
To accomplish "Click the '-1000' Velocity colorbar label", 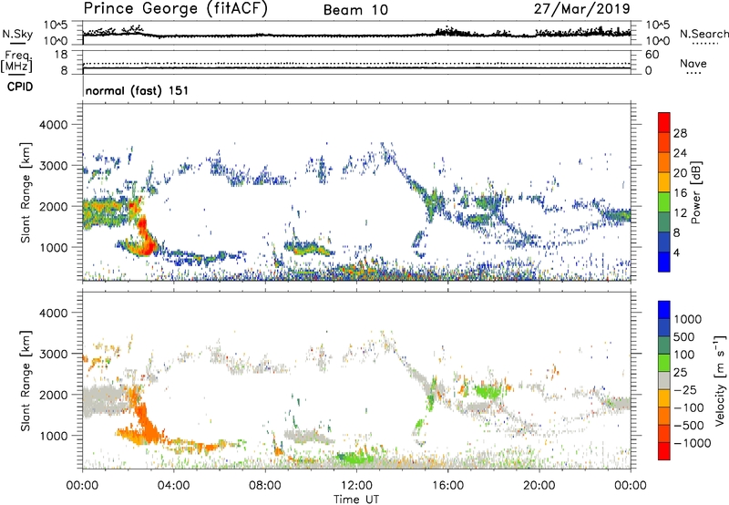I will click(693, 443).
